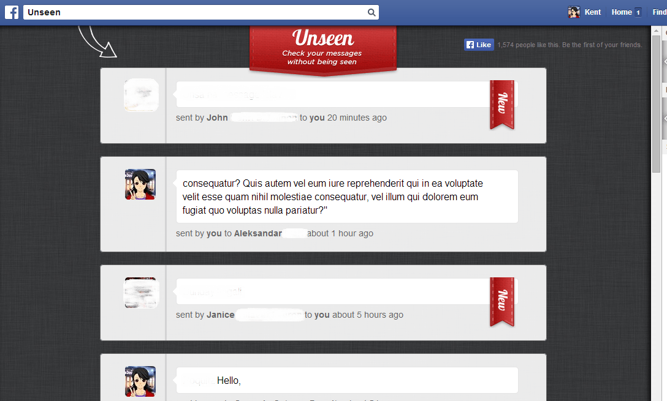667x401 pixels.
Task: Click the Facebook Like button
Action: click(479, 45)
